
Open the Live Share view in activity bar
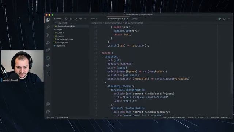tap(48, 66)
